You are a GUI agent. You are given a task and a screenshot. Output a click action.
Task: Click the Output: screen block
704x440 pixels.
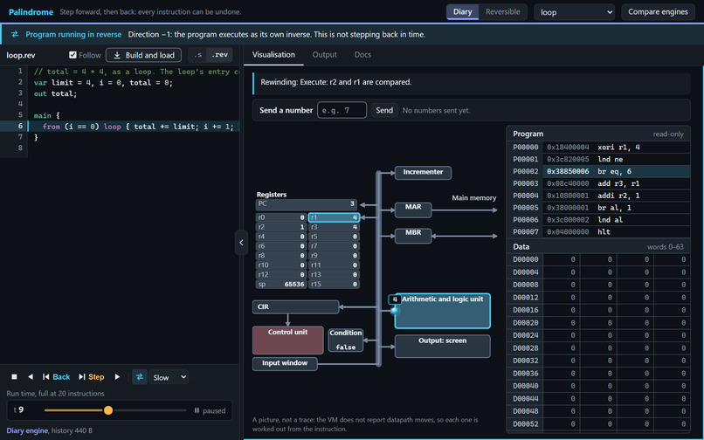pos(442,347)
